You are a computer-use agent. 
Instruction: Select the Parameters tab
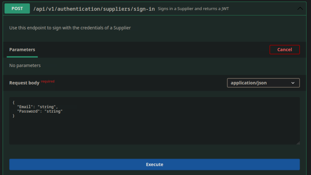coord(22,50)
